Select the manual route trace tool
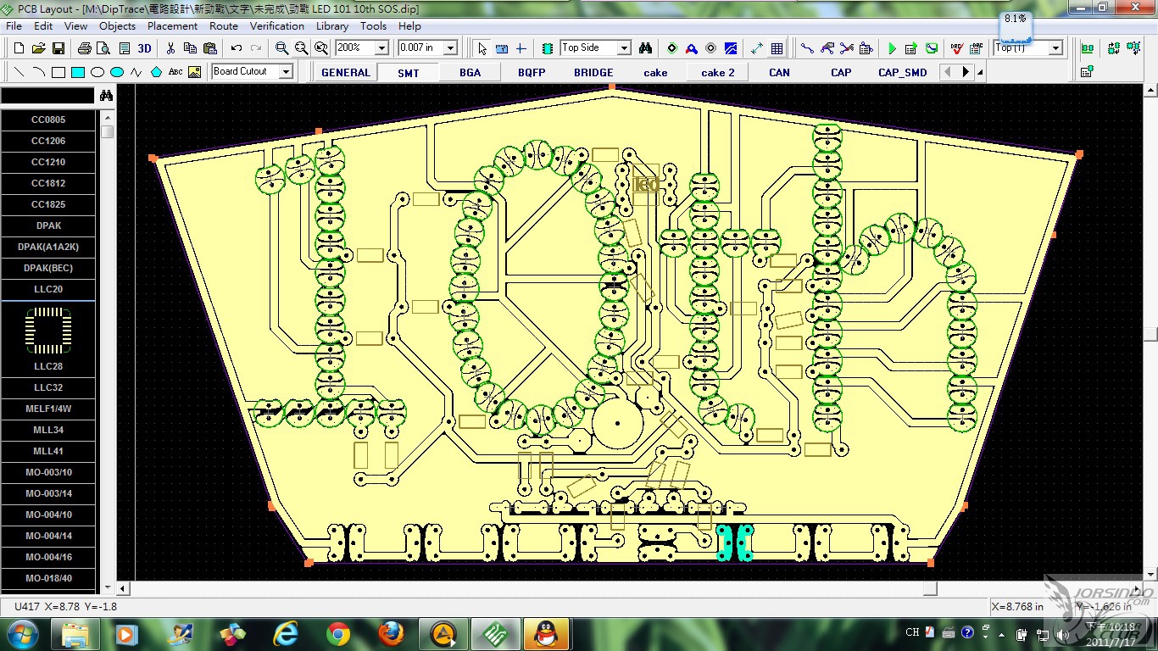The width and height of the screenshot is (1158, 651). pos(807,48)
